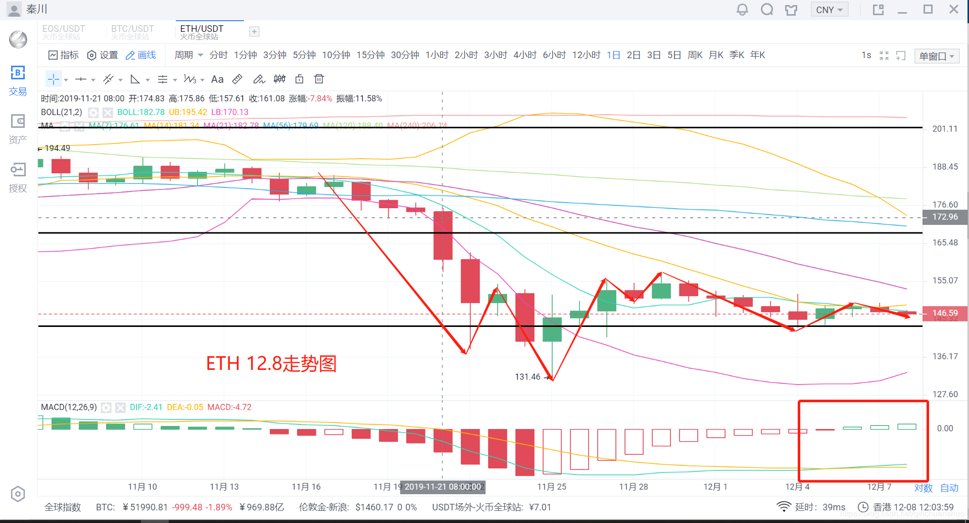Open the notification bell
Image resolution: width=969 pixels, height=523 pixels.
pos(742,10)
